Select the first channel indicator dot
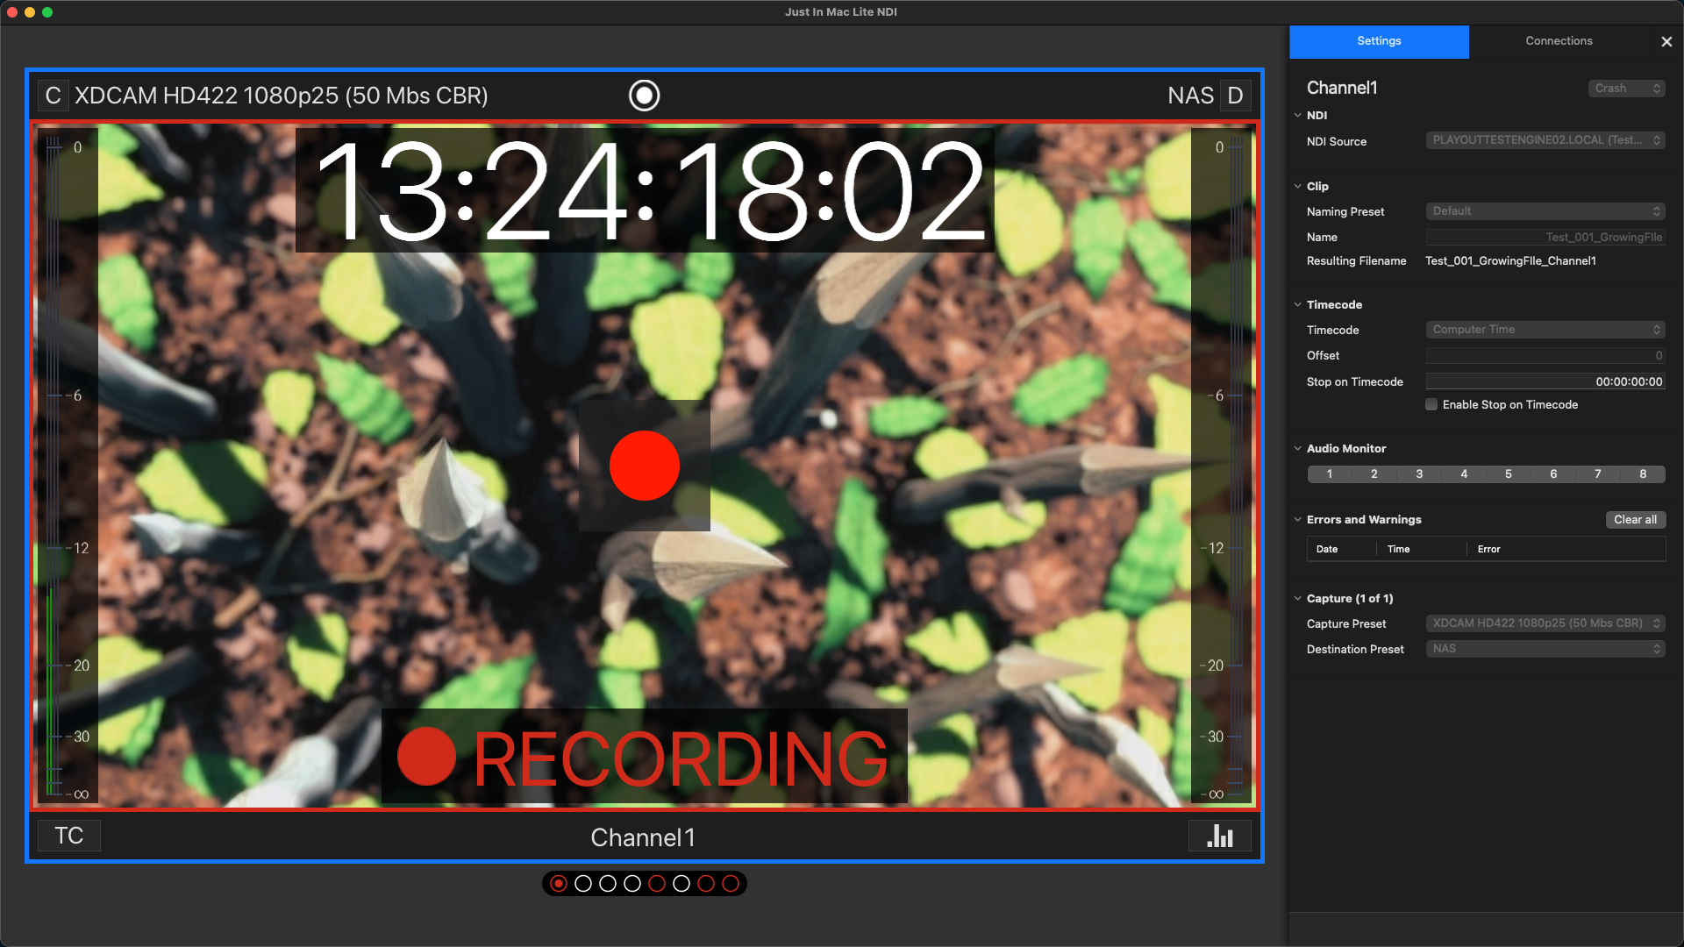1684x947 pixels. click(x=559, y=884)
